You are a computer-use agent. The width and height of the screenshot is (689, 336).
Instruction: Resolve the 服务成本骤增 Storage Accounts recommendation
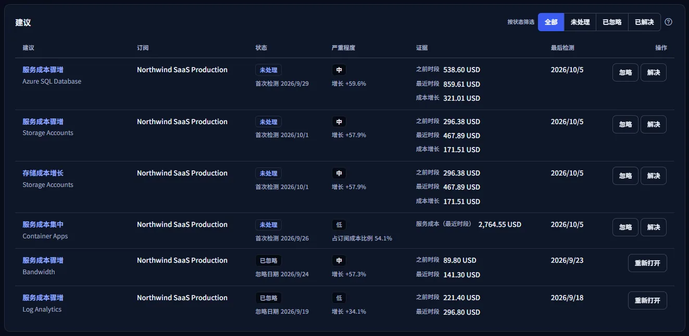coord(654,124)
